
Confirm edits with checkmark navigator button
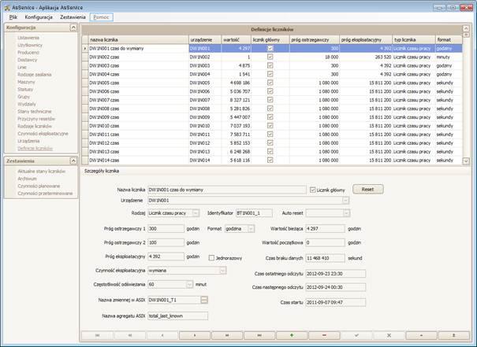pyautogui.click(x=356, y=335)
